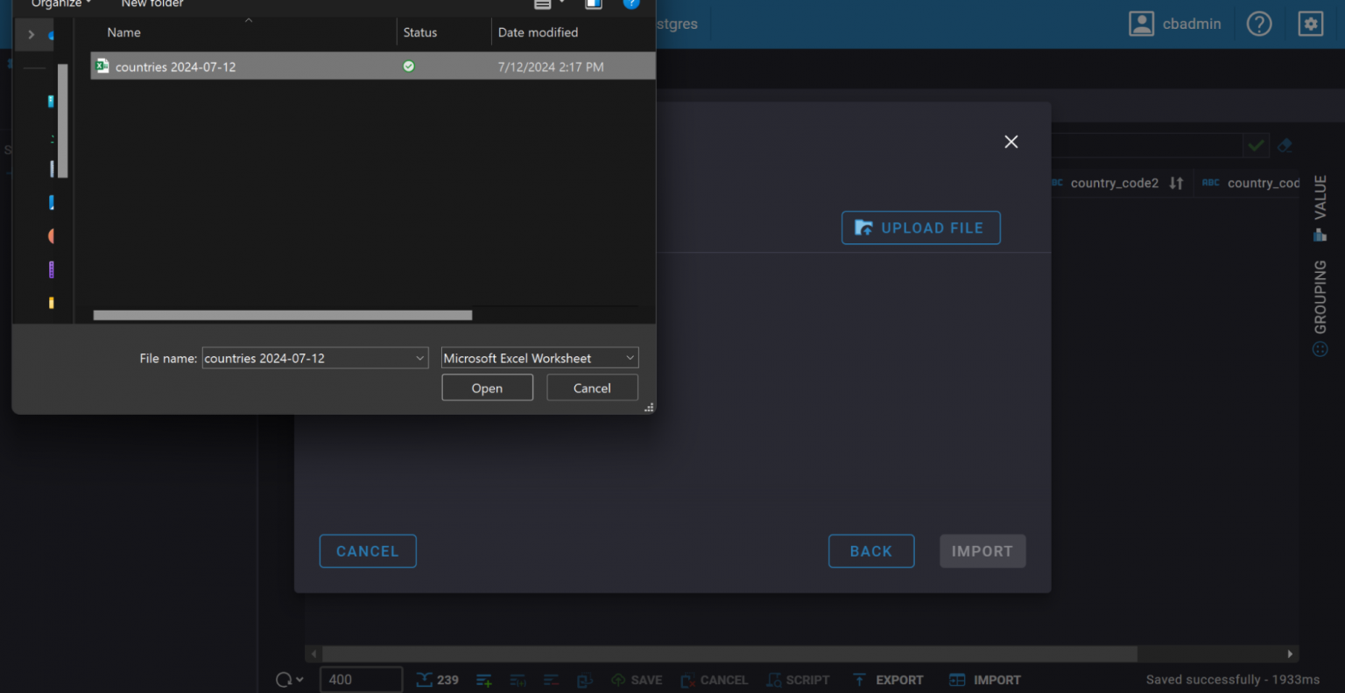Click the greyed IMPORT button in dialog

click(x=982, y=551)
